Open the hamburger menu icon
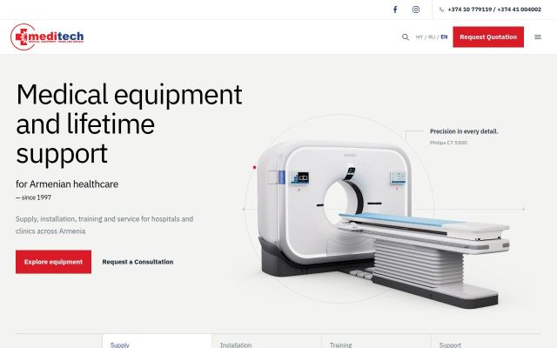The image size is (557, 348). click(x=538, y=37)
